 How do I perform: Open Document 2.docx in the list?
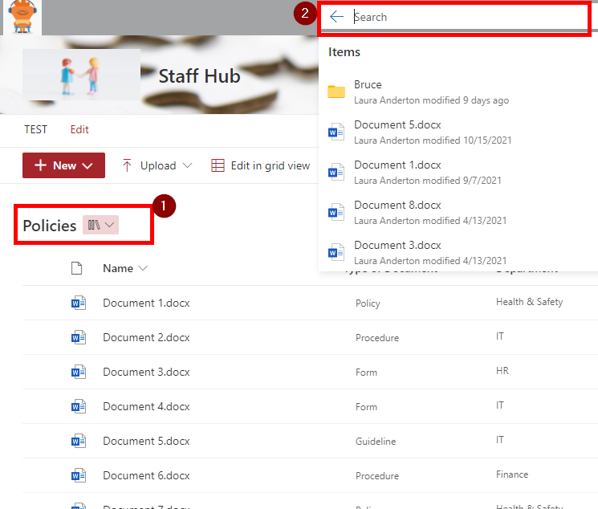click(146, 337)
